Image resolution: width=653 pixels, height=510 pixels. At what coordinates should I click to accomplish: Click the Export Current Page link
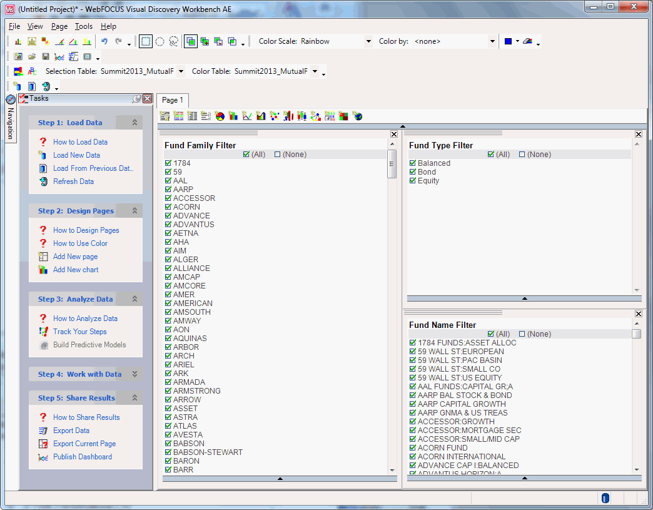click(84, 444)
